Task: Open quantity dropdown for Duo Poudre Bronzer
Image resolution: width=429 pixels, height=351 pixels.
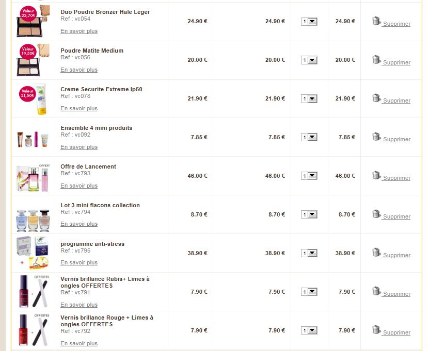Action: click(309, 22)
